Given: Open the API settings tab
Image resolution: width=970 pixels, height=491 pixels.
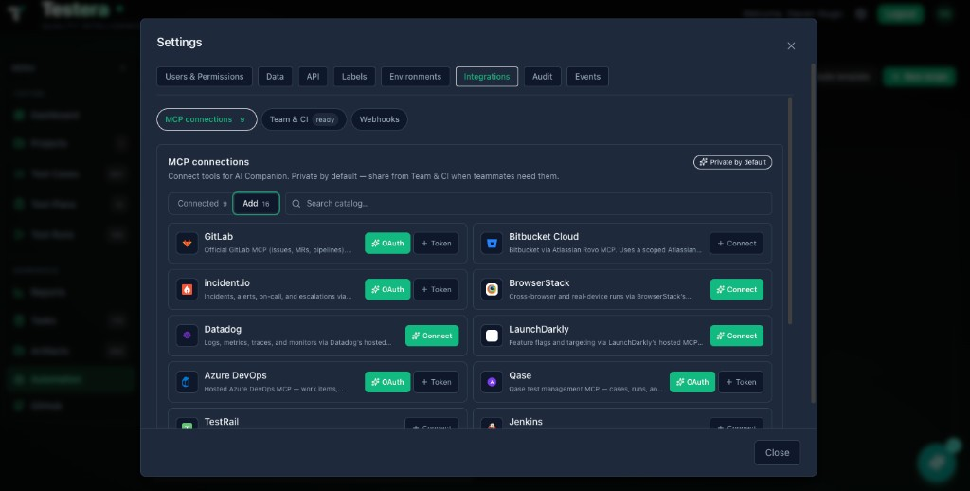Looking at the screenshot, I should (313, 77).
